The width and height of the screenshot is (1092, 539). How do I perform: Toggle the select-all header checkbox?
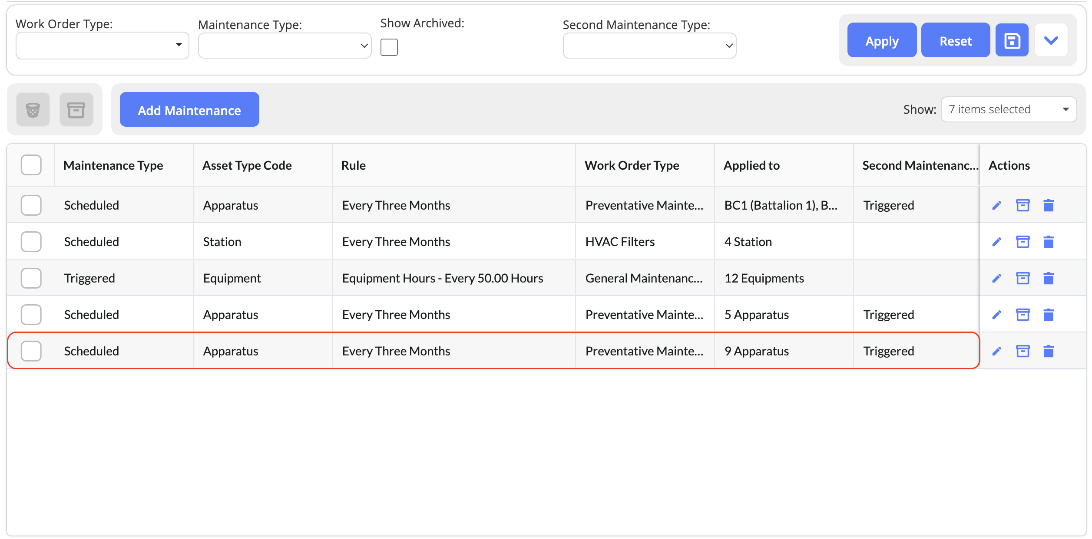31,165
